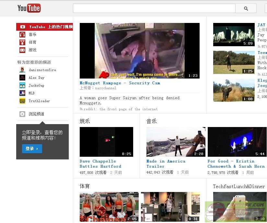Open the nazzchannel uploader link
Image resolution: width=267 pixels, height=223 pixels.
105,88
